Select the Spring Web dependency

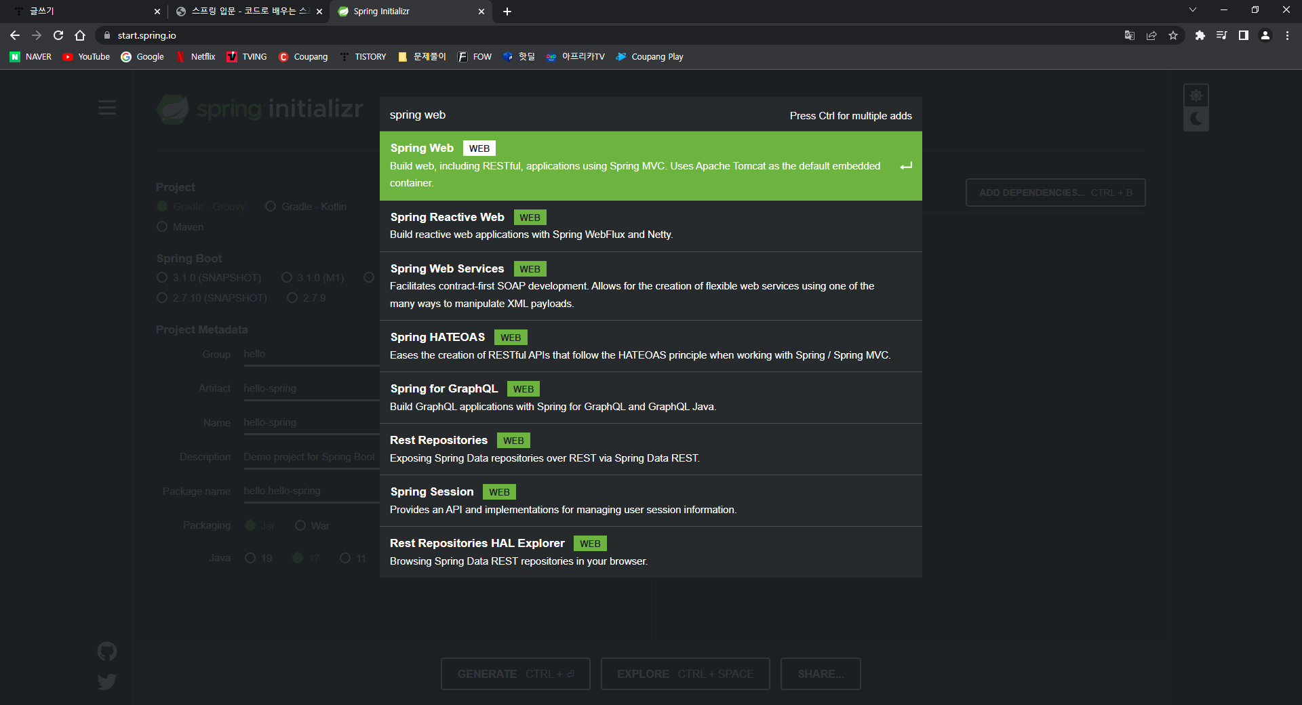pyautogui.click(x=651, y=165)
